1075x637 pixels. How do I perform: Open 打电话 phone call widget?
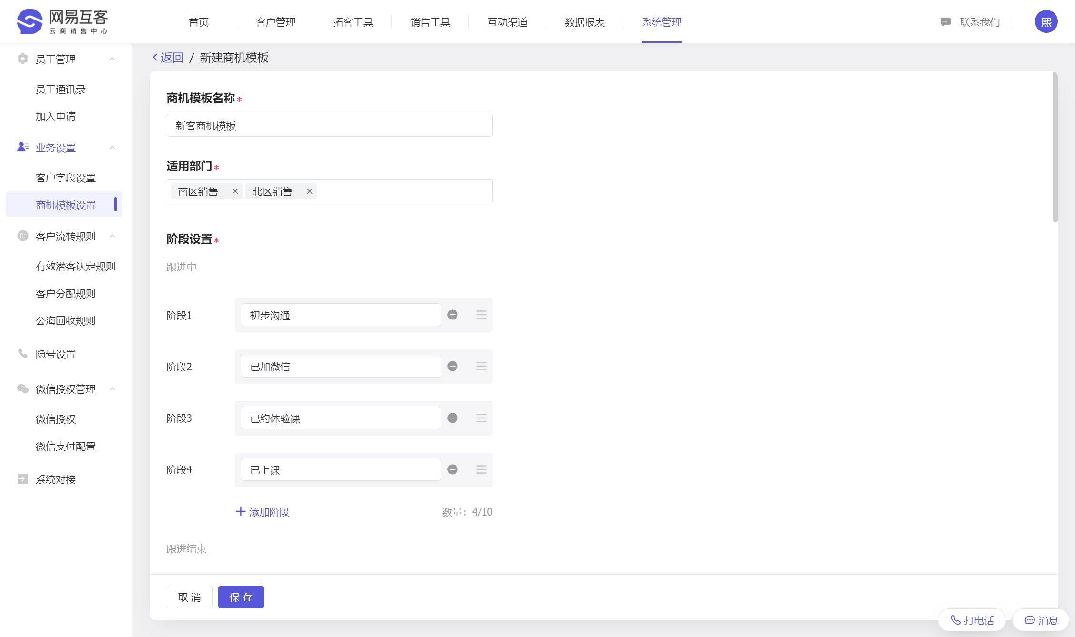point(972,620)
